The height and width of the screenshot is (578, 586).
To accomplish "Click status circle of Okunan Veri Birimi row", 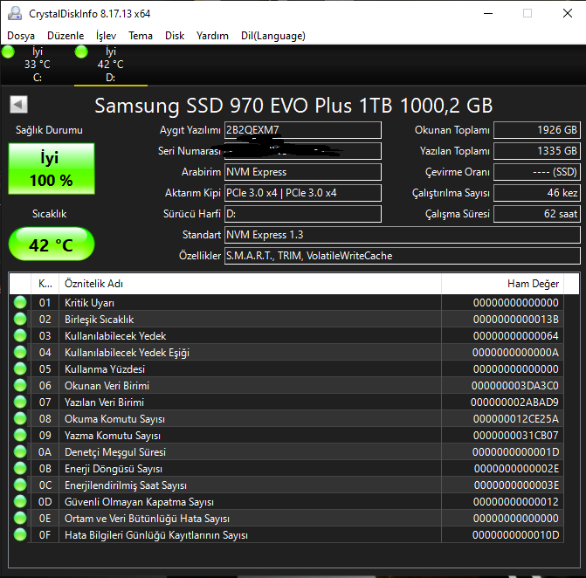I will [x=20, y=385].
